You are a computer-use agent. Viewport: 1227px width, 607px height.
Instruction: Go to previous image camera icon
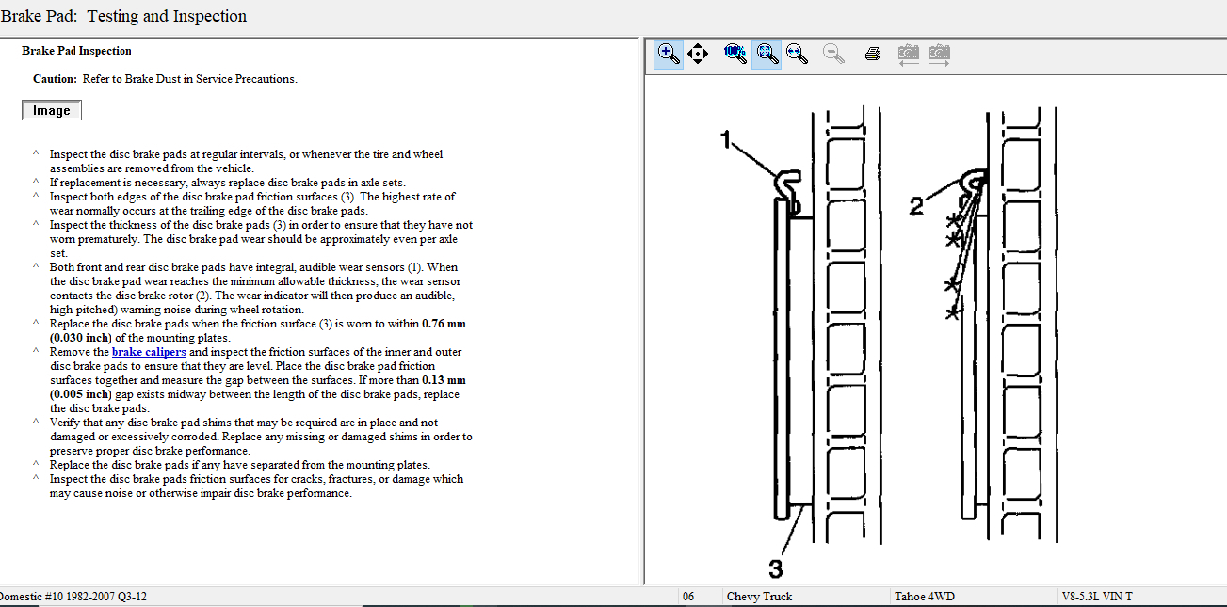(x=908, y=54)
